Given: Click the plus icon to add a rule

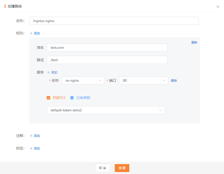Looking at the screenshot, I should (x=31, y=33).
